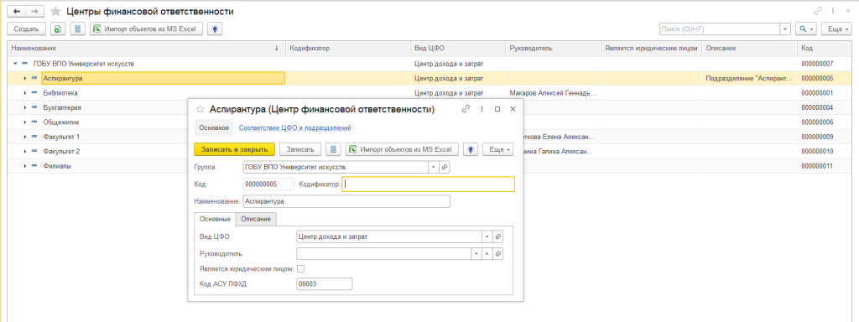The image size is (859, 322).
Task: Click the light bulb icon in main toolbar
Action: pyautogui.click(x=215, y=29)
